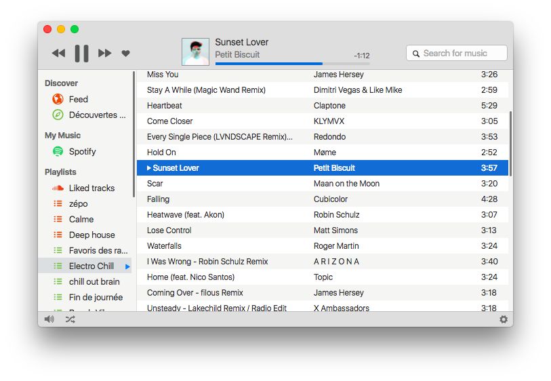Click the Electro Chill now-playing arrow

127,266
